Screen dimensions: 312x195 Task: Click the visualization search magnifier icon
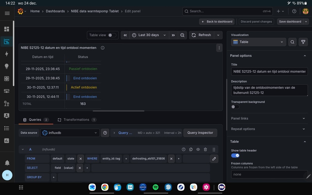pos(292,42)
